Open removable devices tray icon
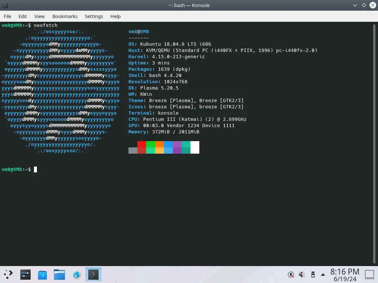378x283 pixels. coord(313,274)
